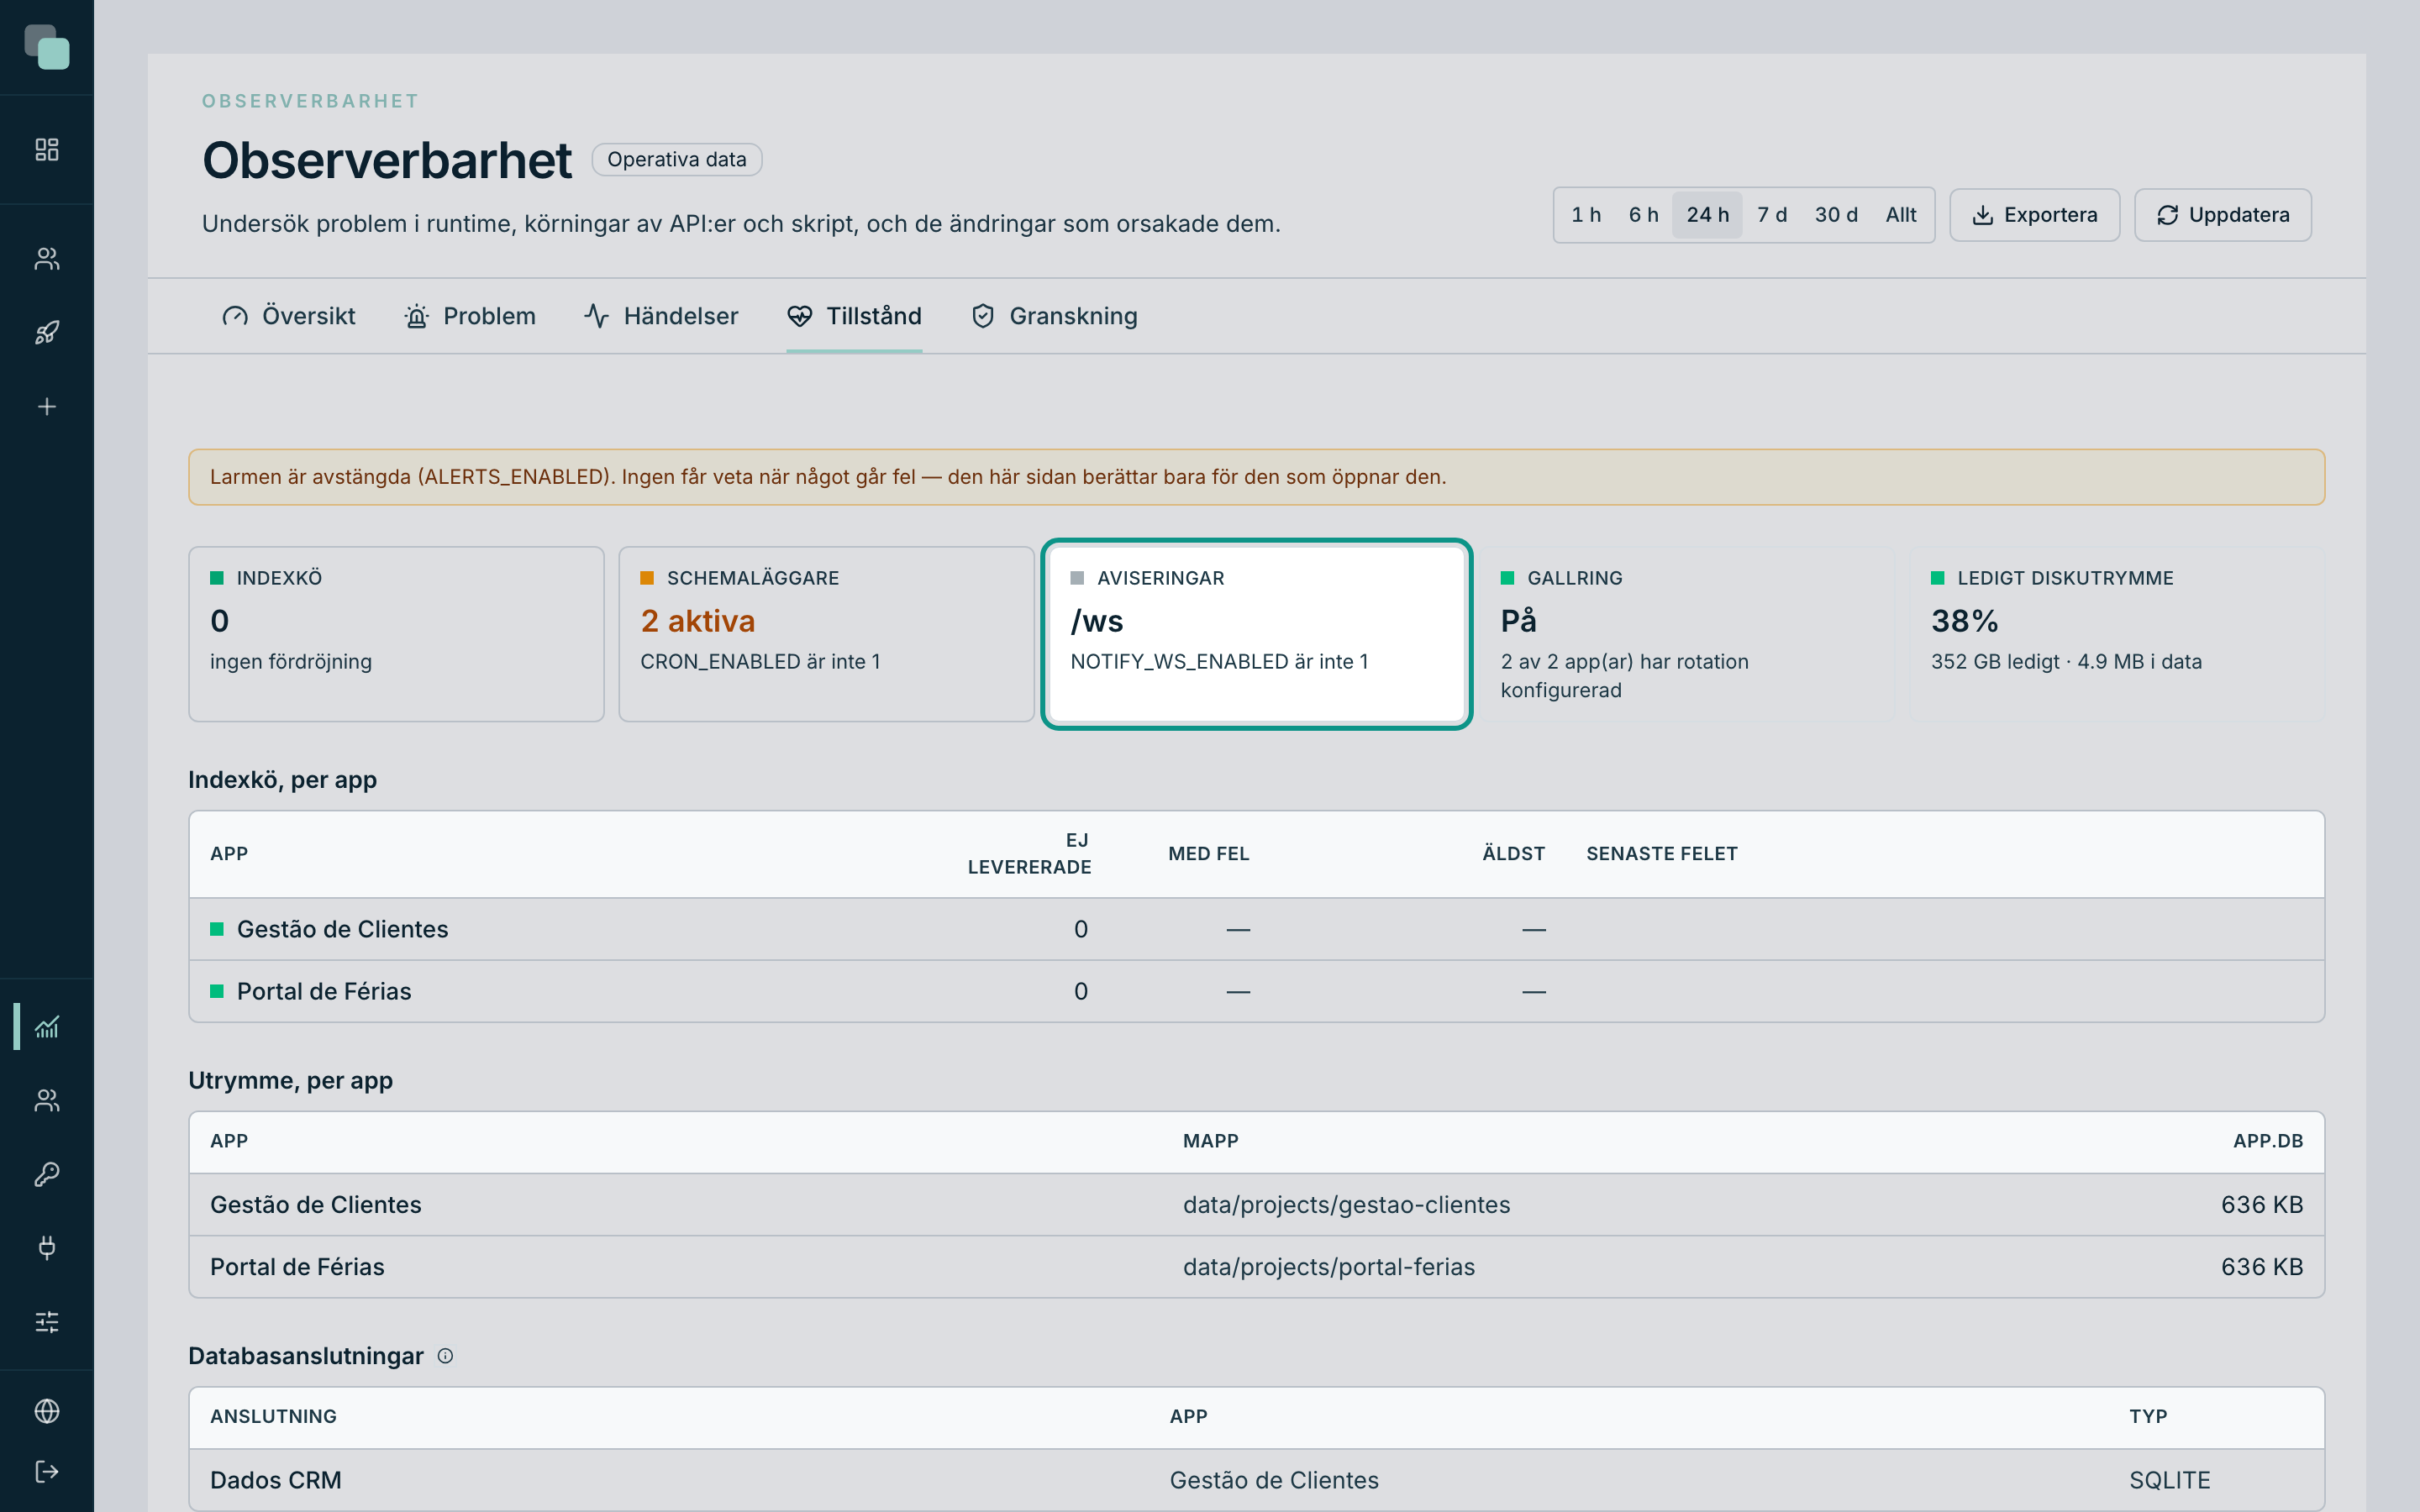Select the Schemaläggare status card

(826, 634)
